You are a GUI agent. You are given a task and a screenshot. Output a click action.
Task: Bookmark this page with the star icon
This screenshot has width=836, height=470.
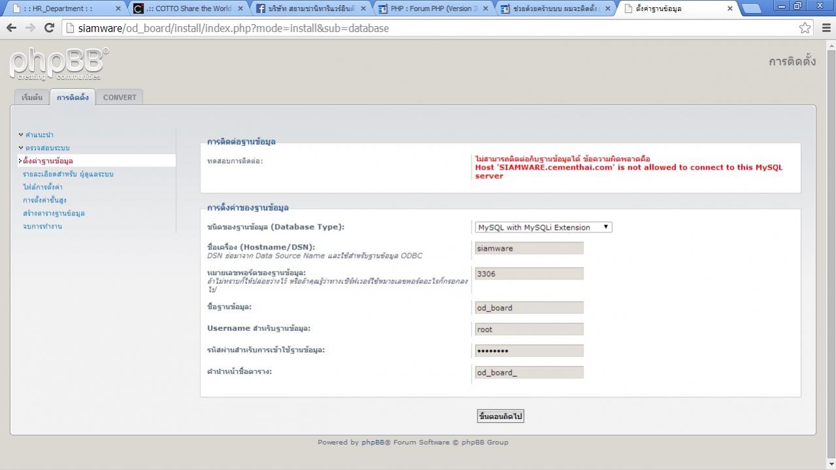pyautogui.click(x=805, y=28)
